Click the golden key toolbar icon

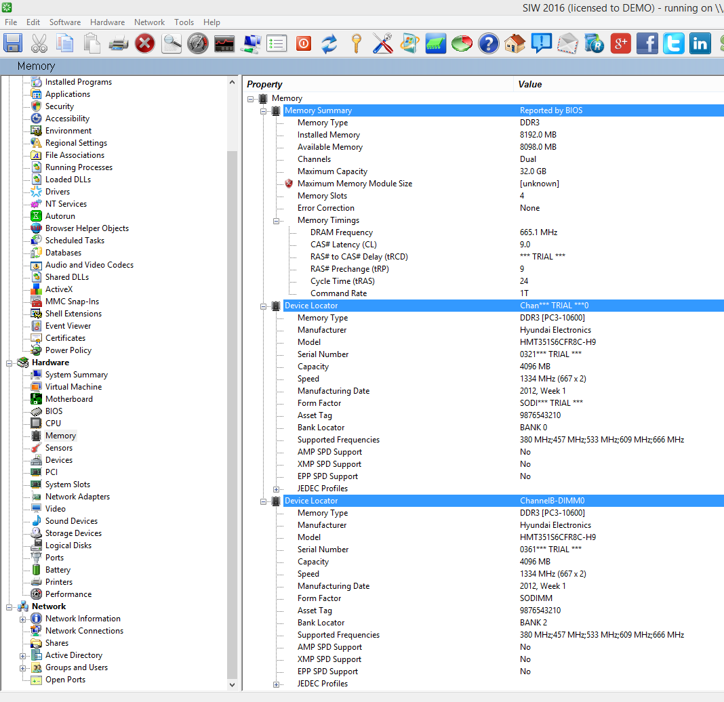coord(356,43)
